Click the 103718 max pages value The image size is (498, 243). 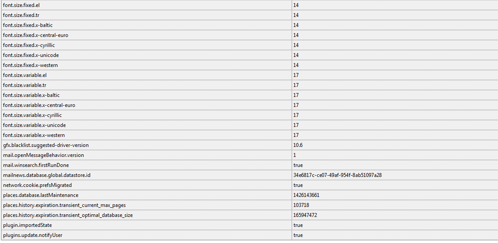[301, 205]
